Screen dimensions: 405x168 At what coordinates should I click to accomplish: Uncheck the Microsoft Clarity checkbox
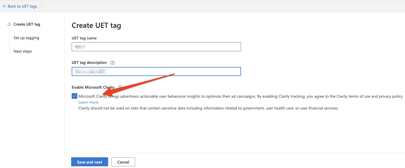75,96
